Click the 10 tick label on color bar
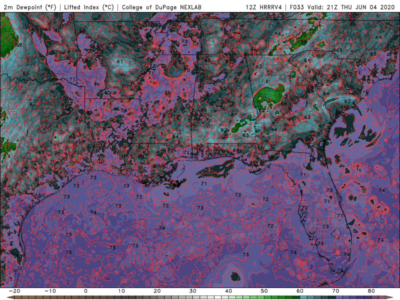The height and width of the screenshot is (300, 400). click(121, 291)
